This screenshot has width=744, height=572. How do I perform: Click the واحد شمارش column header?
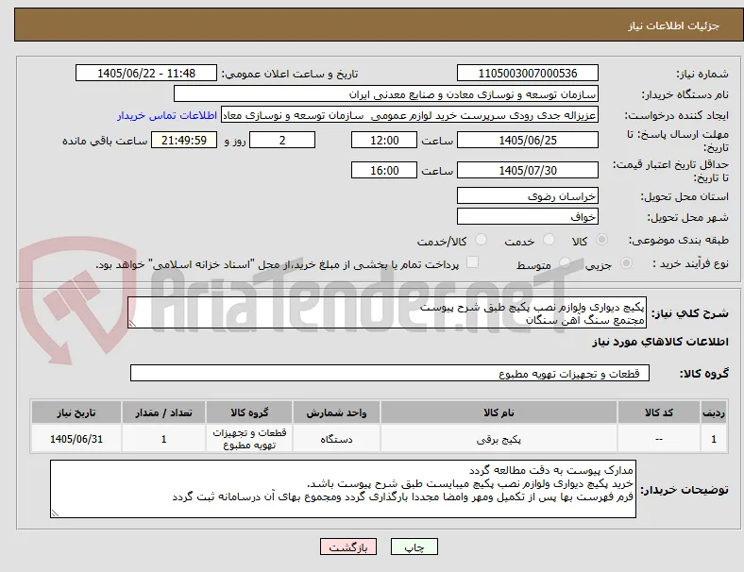point(336,412)
